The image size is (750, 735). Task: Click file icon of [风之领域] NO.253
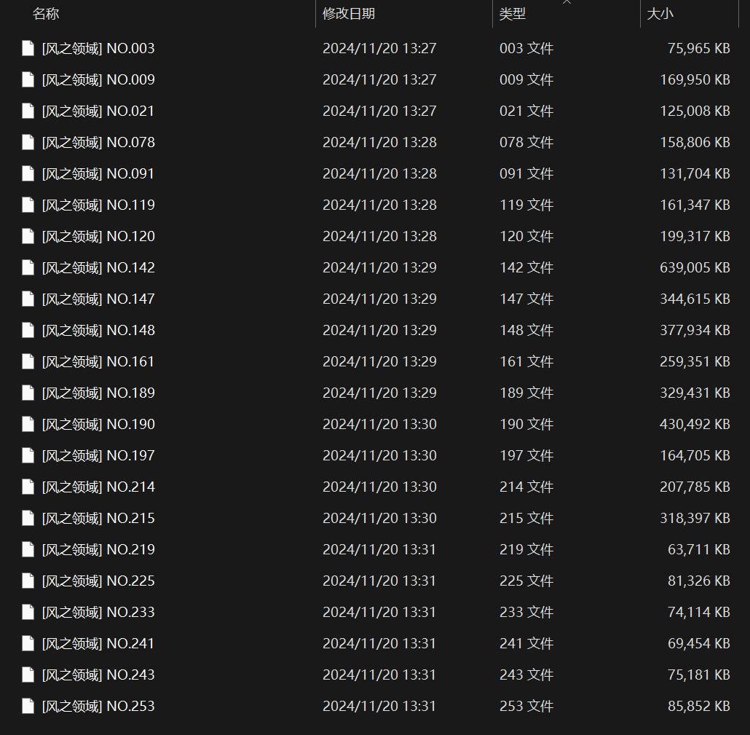[x=28, y=706]
